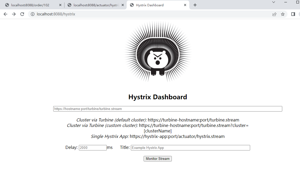
Task: Click the Hystrix porcupine logo
Action: (158, 52)
